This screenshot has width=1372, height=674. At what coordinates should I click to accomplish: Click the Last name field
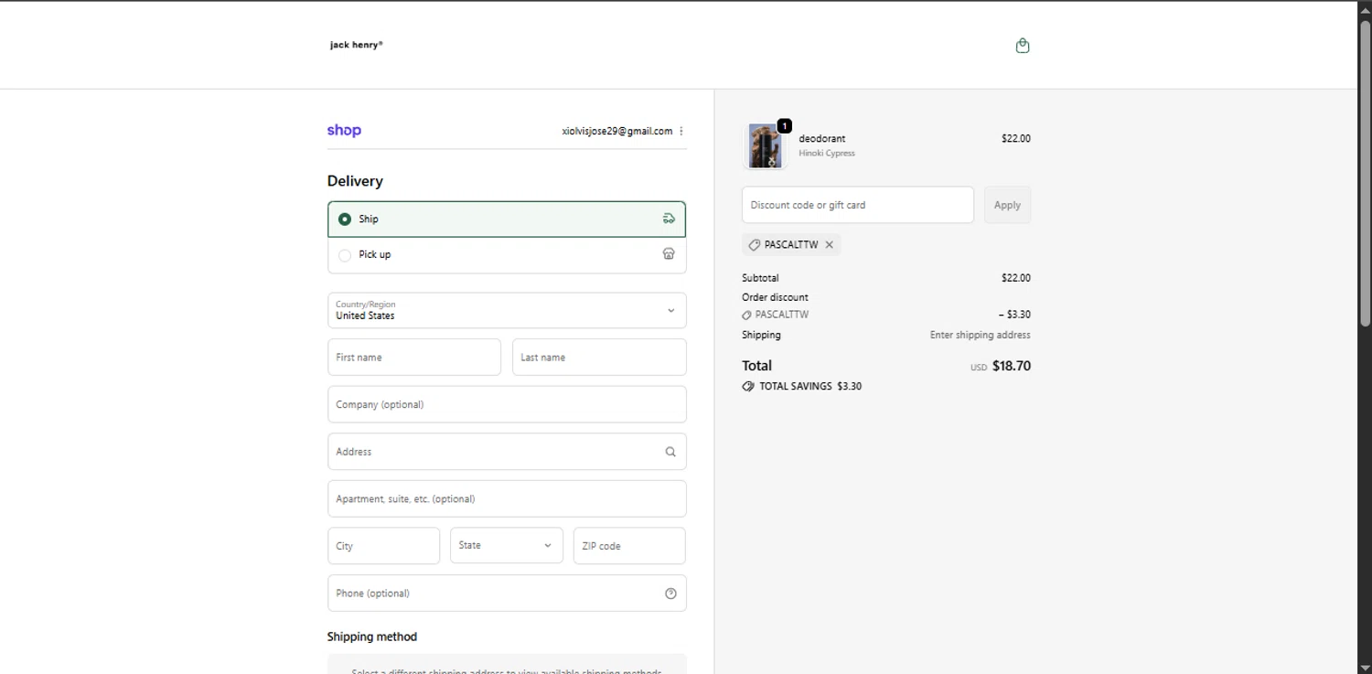tap(599, 358)
